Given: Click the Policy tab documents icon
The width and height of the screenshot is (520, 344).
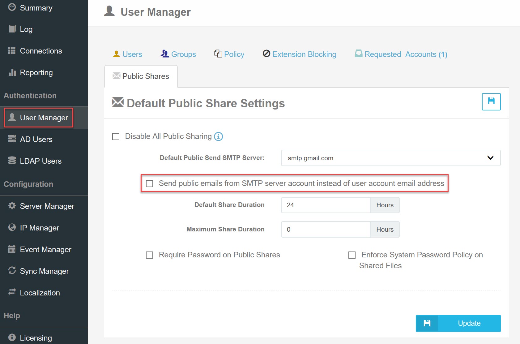Looking at the screenshot, I should click(218, 54).
